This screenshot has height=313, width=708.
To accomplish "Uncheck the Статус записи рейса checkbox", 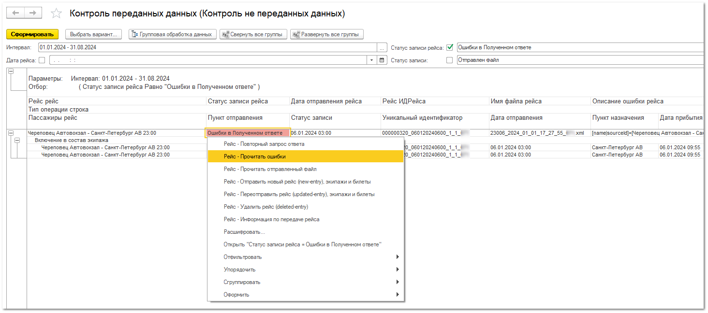I will point(450,47).
